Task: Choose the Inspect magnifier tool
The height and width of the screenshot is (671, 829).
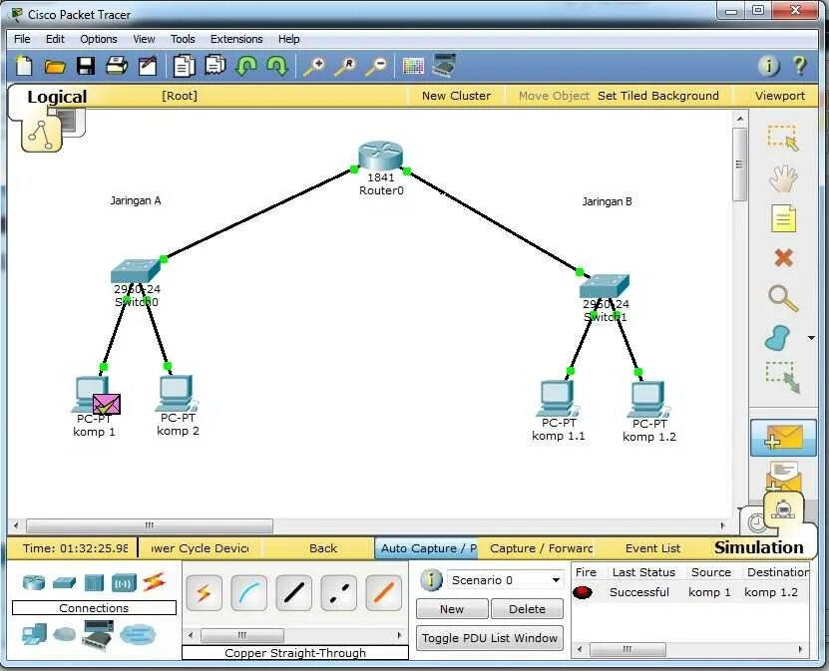Action: pyautogui.click(x=783, y=298)
